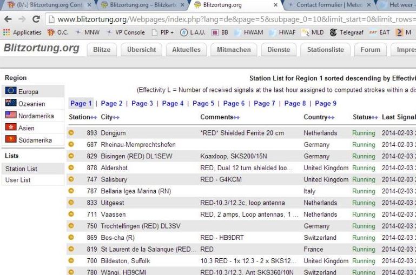Click France in the Country column
Image resolution: width=416 pixels, height=275 pixels.
tap(313, 249)
